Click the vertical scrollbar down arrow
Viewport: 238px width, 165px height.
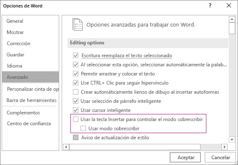[232, 139]
